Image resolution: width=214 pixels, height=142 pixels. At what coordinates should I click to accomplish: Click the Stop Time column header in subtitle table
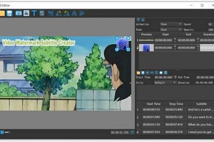176,104
